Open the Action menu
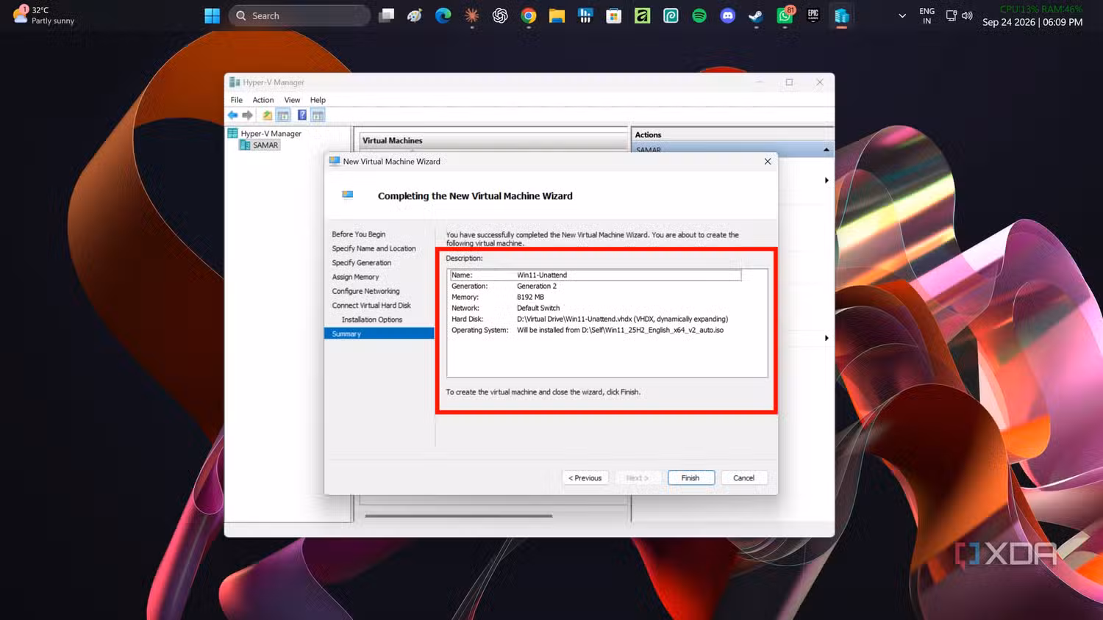 (263, 100)
